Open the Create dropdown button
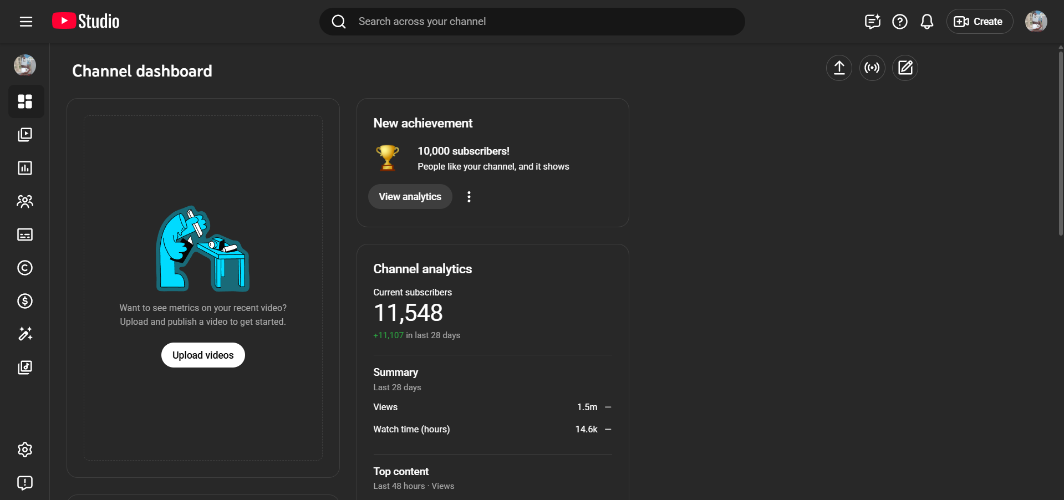The height and width of the screenshot is (500, 1064). 979,22
